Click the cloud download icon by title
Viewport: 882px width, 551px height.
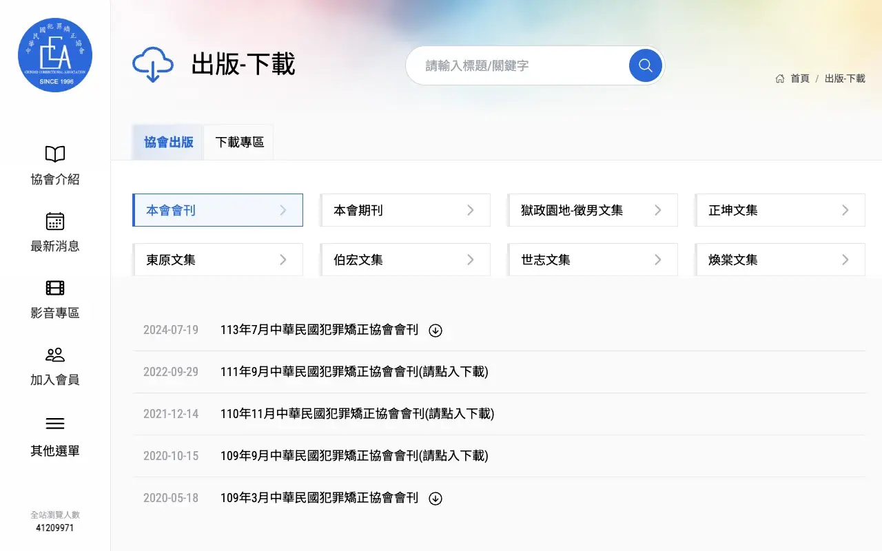[x=153, y=65]
